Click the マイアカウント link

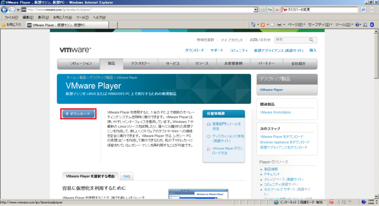[x=232, y=40]
